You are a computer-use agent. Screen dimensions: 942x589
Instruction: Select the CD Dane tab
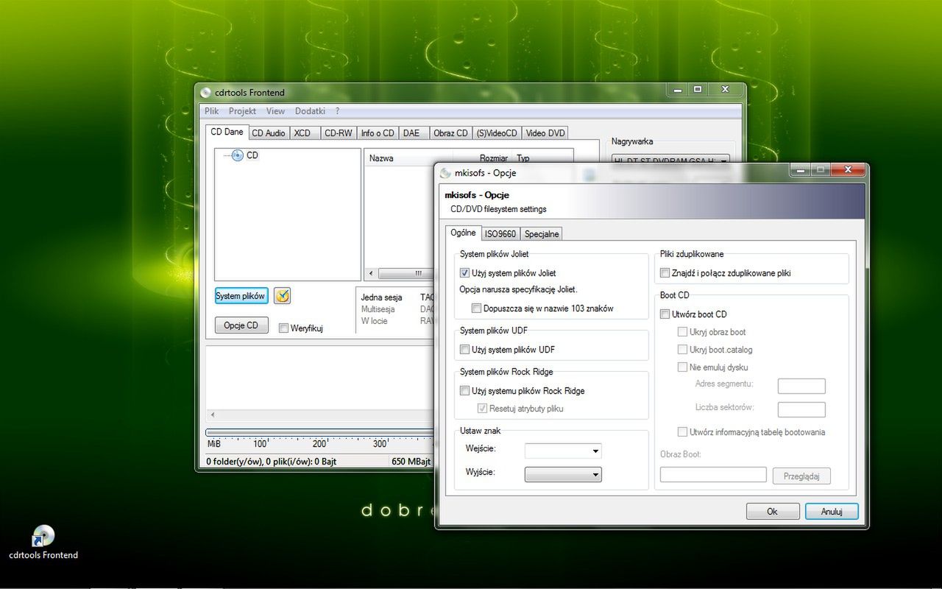pos(227,132)
